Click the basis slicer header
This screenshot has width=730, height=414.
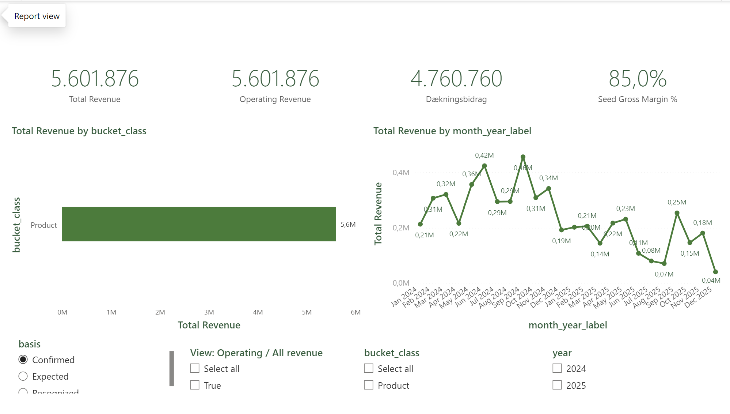click(x=30, y=344)
